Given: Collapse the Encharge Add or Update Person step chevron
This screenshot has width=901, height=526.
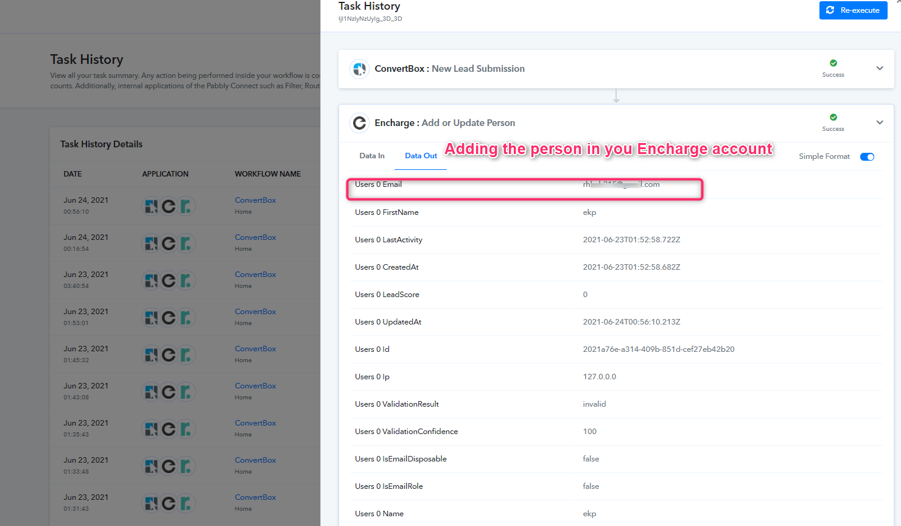Looking at the screenshot, I should pos(880,122).
